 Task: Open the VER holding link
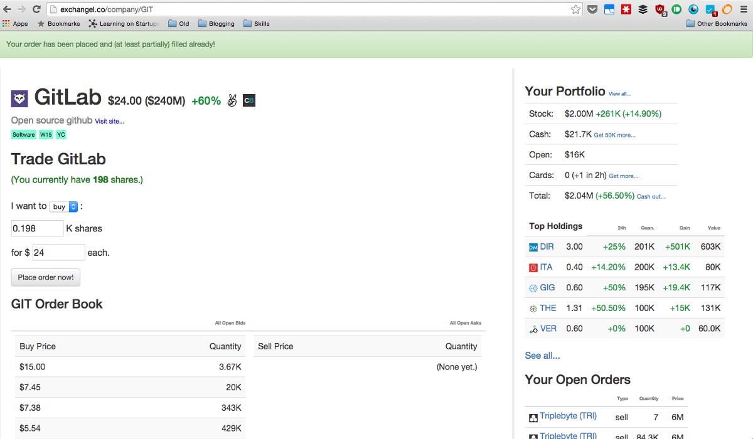548,329
